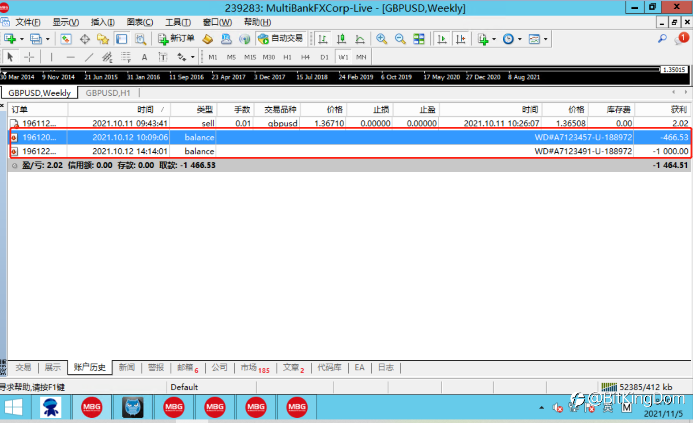Switch to the 交易 terminal tab
The image size is (693, 423).
tap(23, 367)
